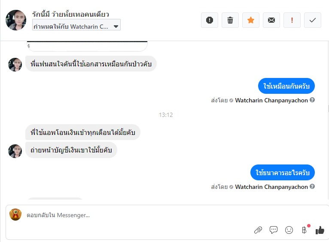Mark conversation as spam with octagon icon
This screenshot has width=329, height=242.
(x=210, y=20)
